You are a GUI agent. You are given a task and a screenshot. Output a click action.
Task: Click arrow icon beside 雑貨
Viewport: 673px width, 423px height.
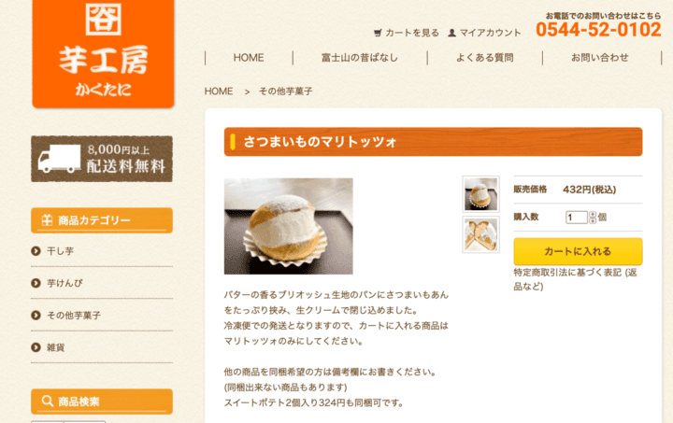pyautogui.click(x=36, y=347)
